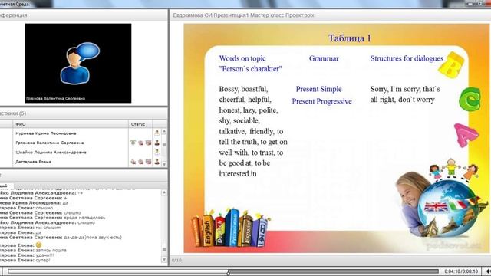
Task: Click the participants list scrollbar thumb
Action: click(x=164, y=145)
